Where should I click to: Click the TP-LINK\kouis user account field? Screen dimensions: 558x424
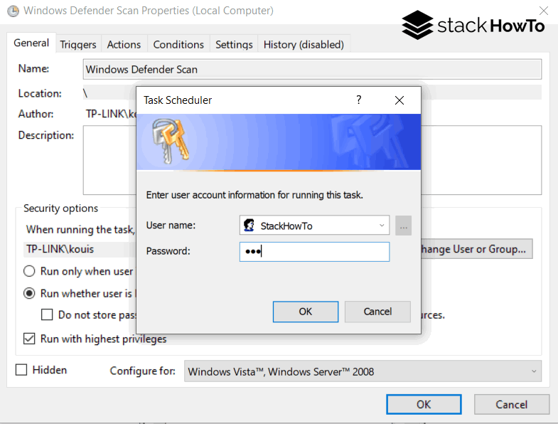pos(80,249)
